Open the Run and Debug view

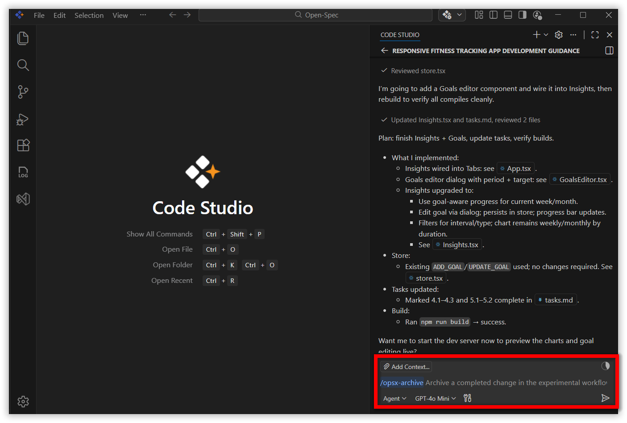tap(23, 119)
